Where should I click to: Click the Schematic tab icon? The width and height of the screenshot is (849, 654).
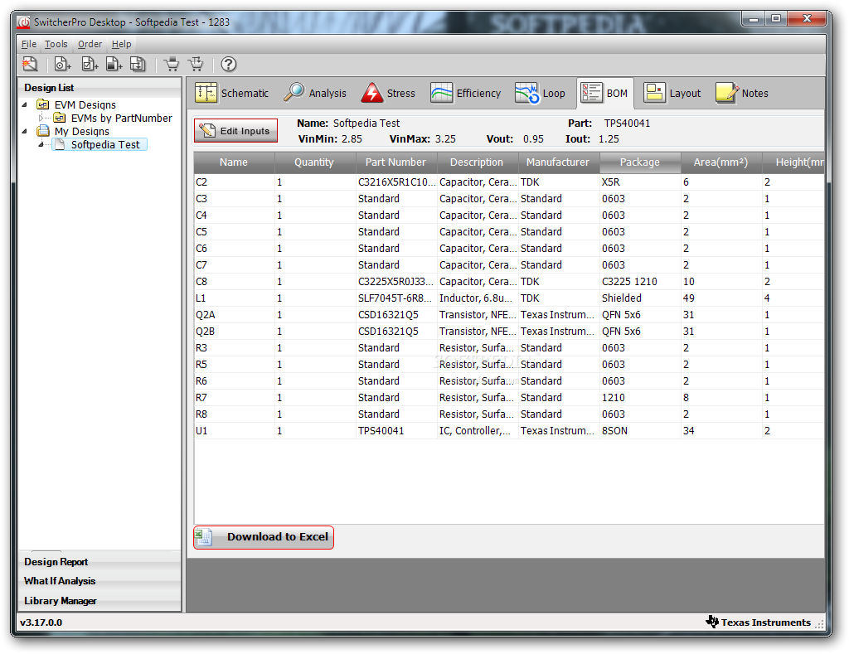click(x=206, y=93)
